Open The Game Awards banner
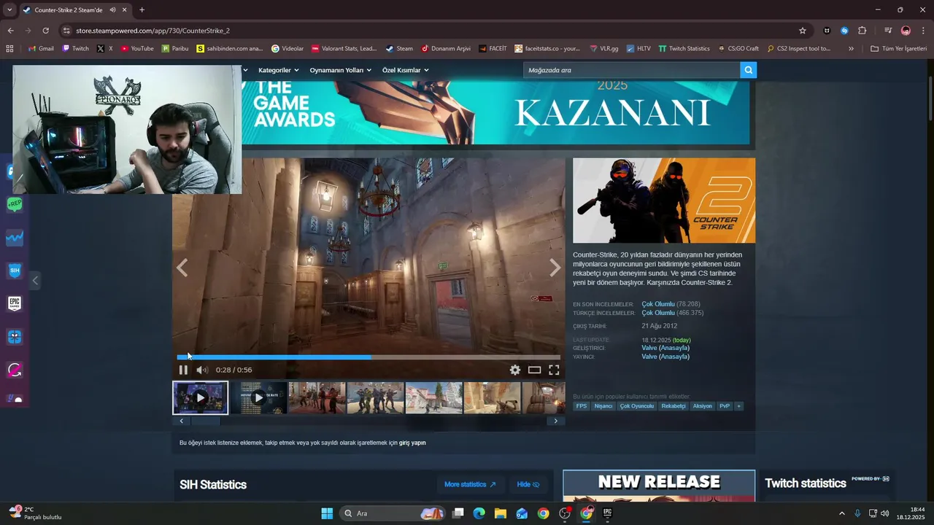The image size is (934, 525). (495, 112)
